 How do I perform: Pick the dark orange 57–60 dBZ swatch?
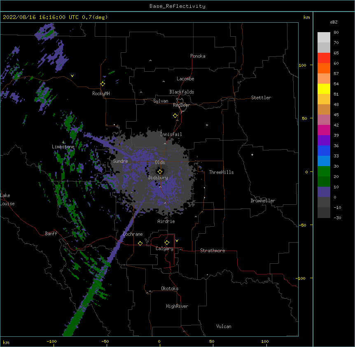click(x=324, y=68)
